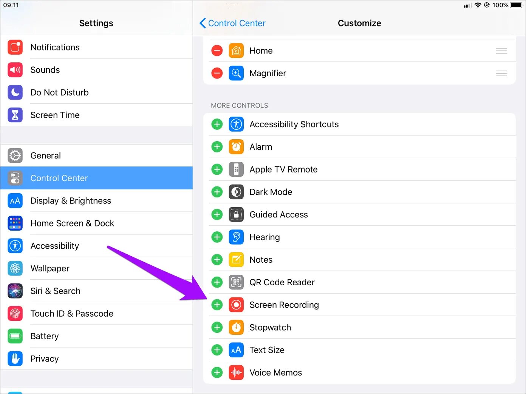Screen dimensions: 526x394
Task: Tap the QR Code Reader icon
Action: click(x=236, y=282)
